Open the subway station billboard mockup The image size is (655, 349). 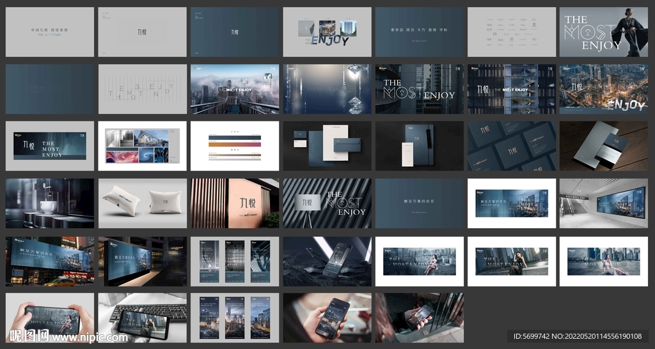coord(603,203)
